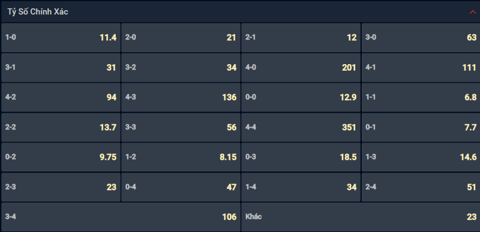Select the 1-1 draw at 6.8
Image resolution: width=480 pixels, height=232 pixels.
click(x=421, y=97)
